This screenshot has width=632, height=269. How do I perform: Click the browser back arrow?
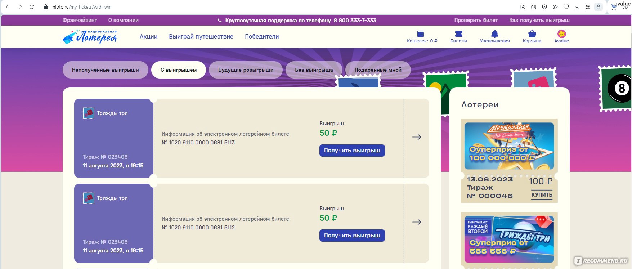(7, 7)
